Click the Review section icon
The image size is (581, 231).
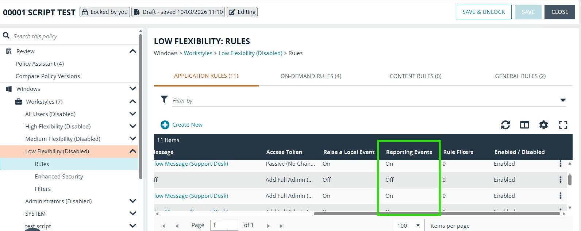click(x=9, y=51)
